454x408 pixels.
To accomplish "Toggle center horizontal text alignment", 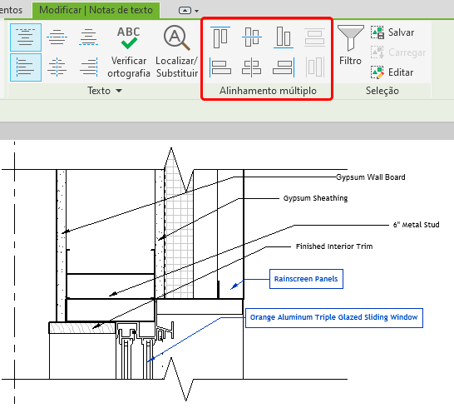I will (57, 67).
